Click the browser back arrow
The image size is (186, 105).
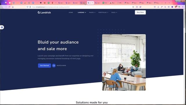[x=2, y=7]
